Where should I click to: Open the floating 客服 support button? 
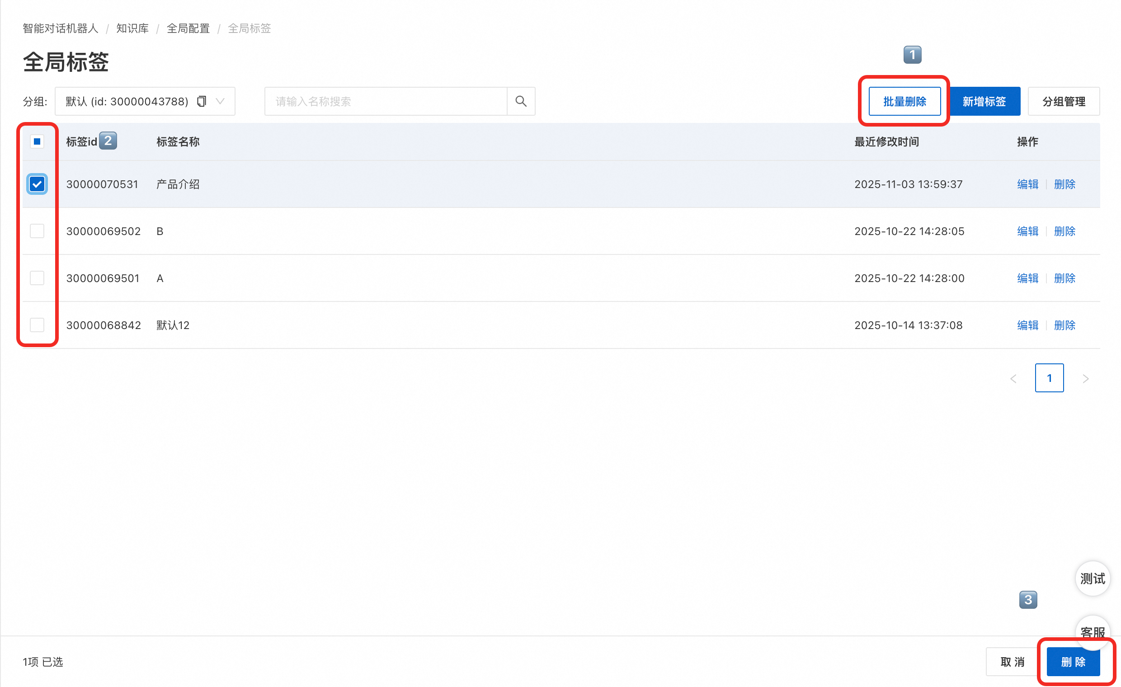coord(1092,630)
